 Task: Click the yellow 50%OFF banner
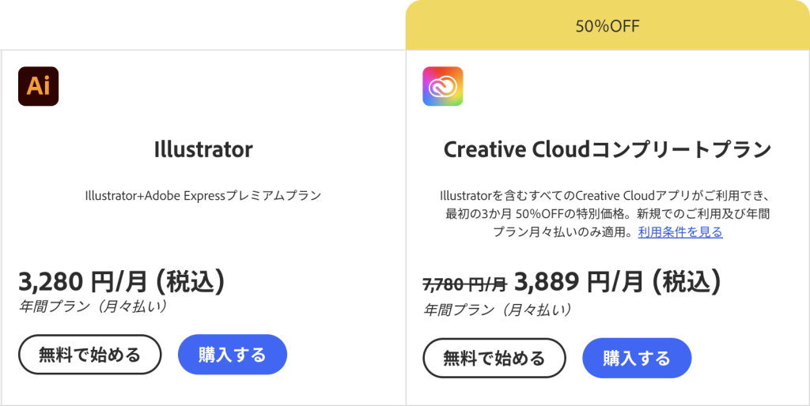pyautogui.click(x=607, y=25)
